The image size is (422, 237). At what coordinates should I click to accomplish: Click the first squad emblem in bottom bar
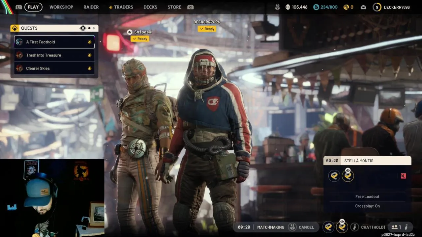(328, 227)
